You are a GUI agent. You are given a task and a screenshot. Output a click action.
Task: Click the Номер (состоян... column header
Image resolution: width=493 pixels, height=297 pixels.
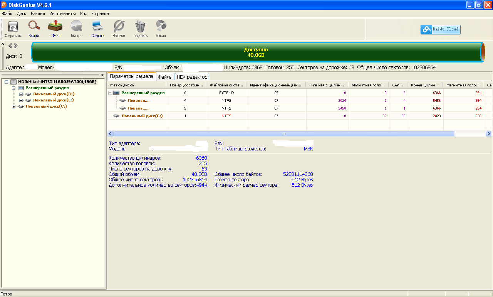[x=186, y=85]
